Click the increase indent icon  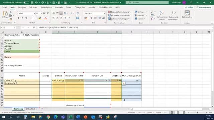69,18
